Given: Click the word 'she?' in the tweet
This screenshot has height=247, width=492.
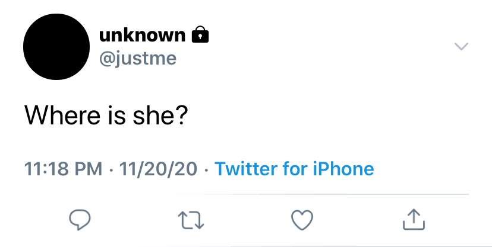Looking at the screenshot, I should (160, 115).
